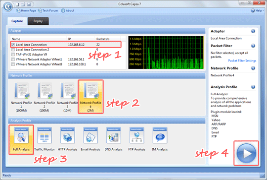The height and width of the screenshot is (180, 267).
Task: Open the Colasoft Capsa application orb menu
Action: coord(8,7)
